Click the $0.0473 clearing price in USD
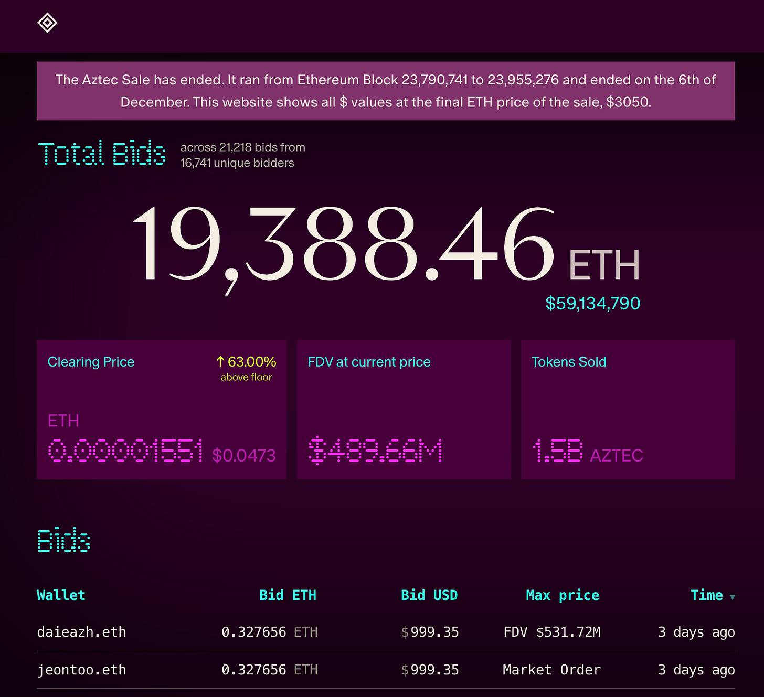The width and height of the screenshot is (764, 697). 244,455
